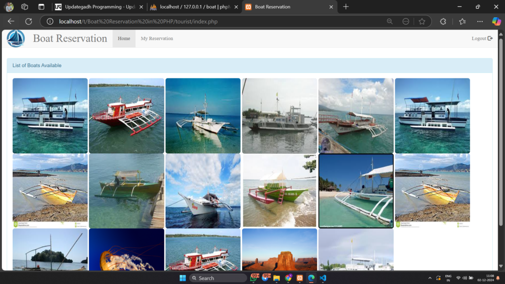This screenshot has width=505, height=284.
Task: Open blue app icon with 99+ badge beside WhatsApp
Action: tap(266, 278)
